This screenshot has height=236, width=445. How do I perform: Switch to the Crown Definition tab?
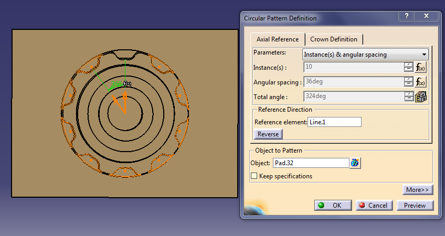pyautogui.click(x=334, y=39)
